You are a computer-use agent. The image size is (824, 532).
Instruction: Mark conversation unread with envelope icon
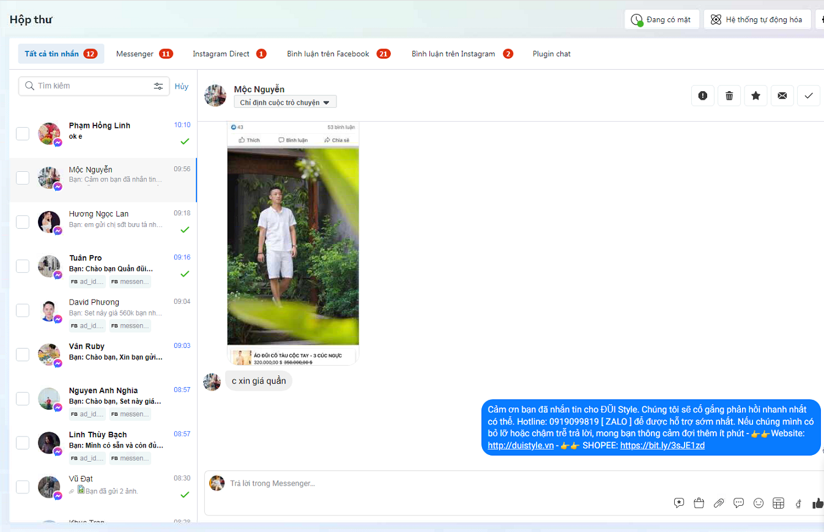click(x=782, y=95)
